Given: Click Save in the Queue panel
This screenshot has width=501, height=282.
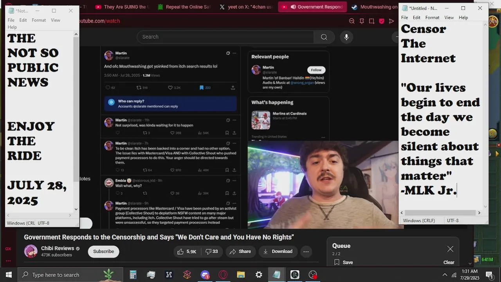Looking at the screenshot, I should 343,262.
